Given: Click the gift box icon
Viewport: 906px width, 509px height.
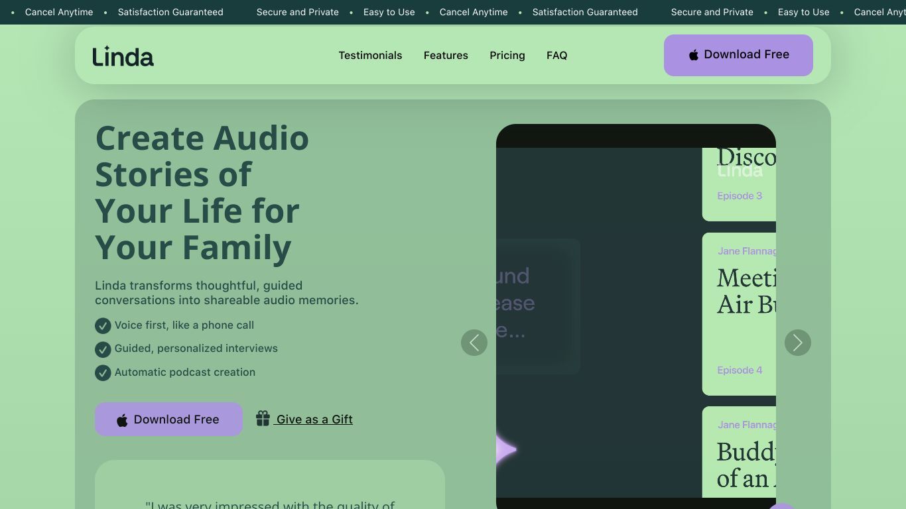Looking at the screenshot, I should [x=263, y=418].
